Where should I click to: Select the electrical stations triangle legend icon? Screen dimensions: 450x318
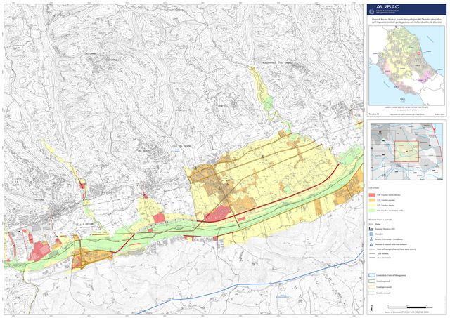coord(371,244)
